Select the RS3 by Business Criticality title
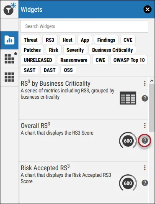 56,84
